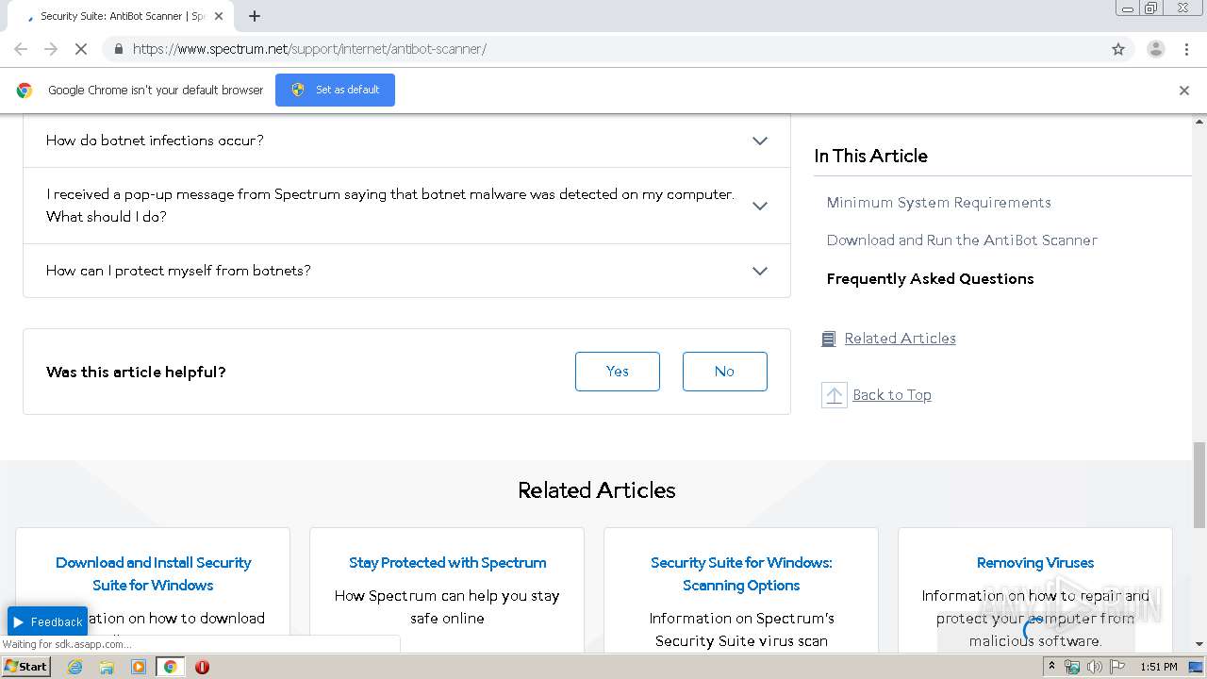Open Stay Protected with Spectrum article
Image resolution: width=1207 pixels, height=679 pixels.
447,563
